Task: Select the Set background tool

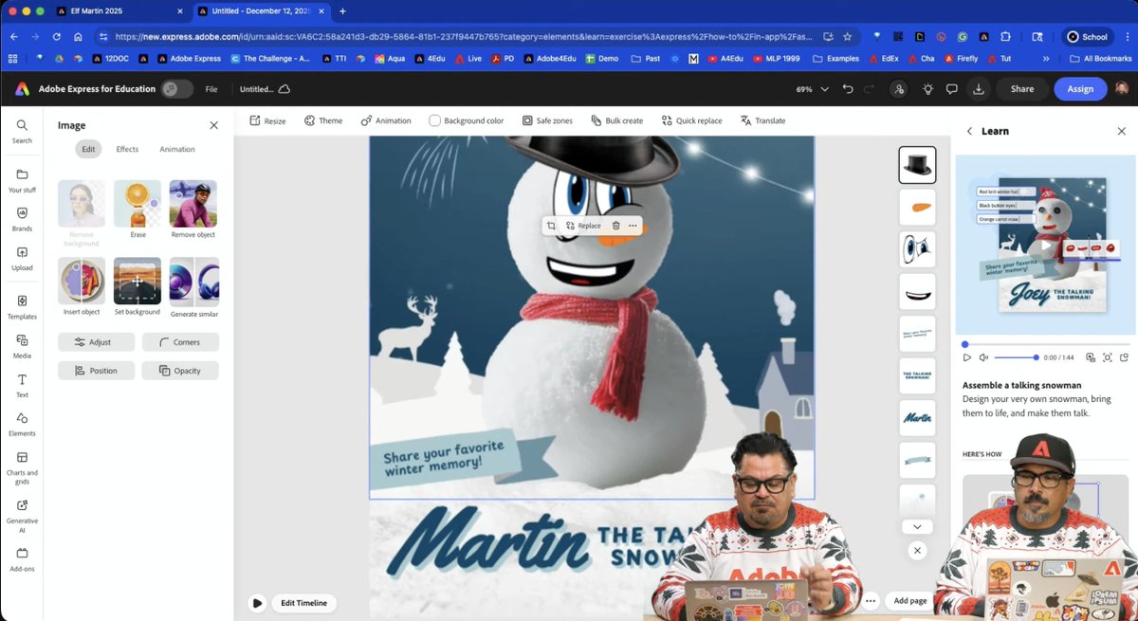Action: pos(138,287)
